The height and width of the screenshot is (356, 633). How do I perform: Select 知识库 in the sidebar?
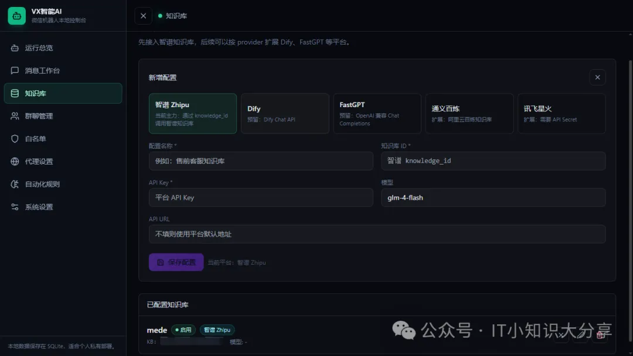[63, 93]
